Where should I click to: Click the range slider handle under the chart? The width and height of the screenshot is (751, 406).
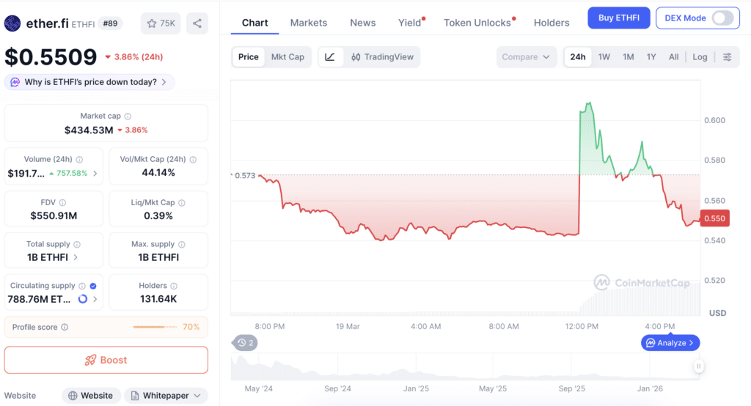coord(698,366)
